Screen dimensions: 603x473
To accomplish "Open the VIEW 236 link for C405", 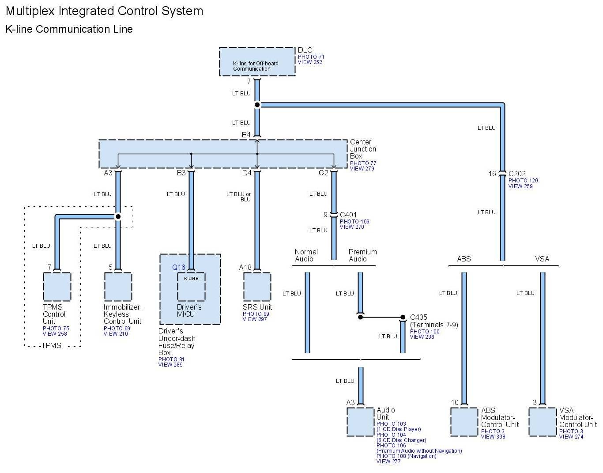I will [422, 337].
